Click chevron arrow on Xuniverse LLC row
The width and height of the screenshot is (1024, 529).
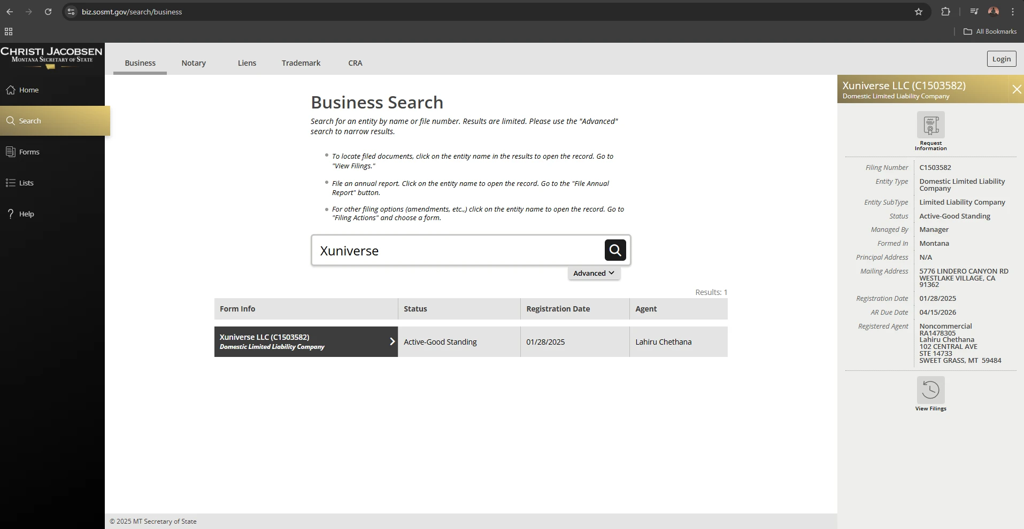392,341
